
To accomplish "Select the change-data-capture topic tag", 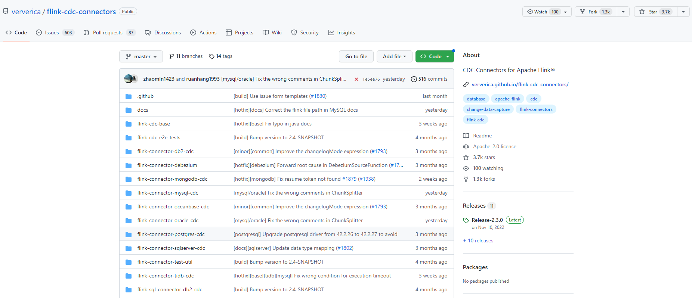I will coord(488,109).
